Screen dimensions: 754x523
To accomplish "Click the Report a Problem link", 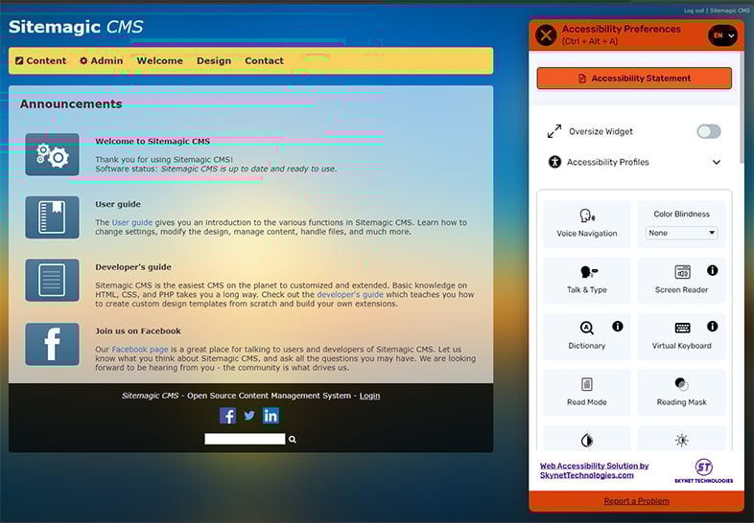I will 636,501.
